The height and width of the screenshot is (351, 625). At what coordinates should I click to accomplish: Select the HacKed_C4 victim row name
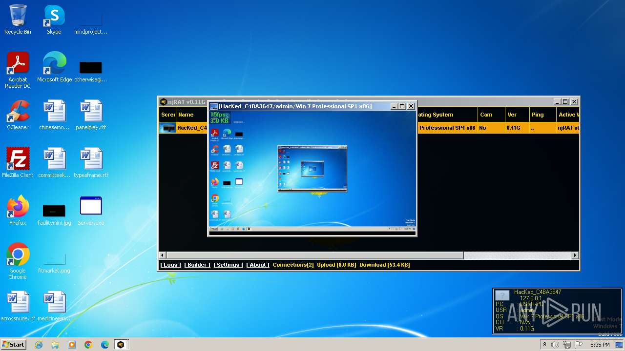[x=192, y=128]
